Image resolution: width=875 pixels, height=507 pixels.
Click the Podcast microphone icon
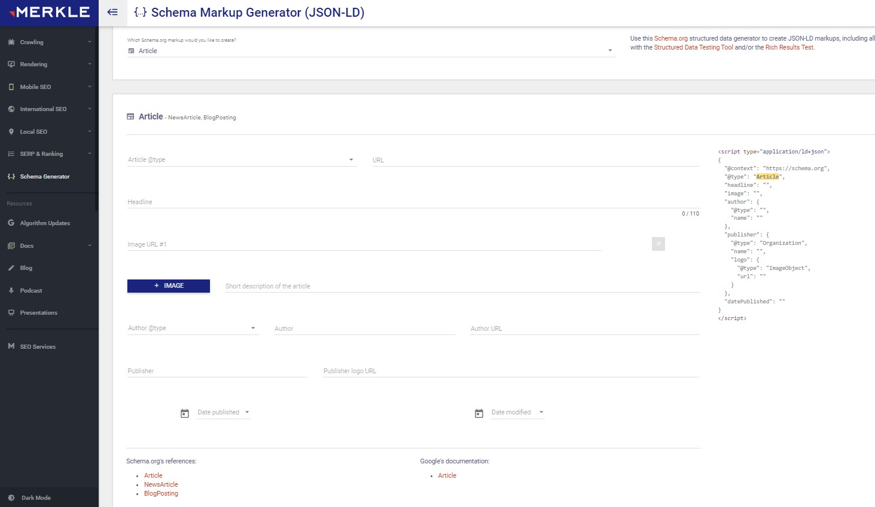click(10, 290)
